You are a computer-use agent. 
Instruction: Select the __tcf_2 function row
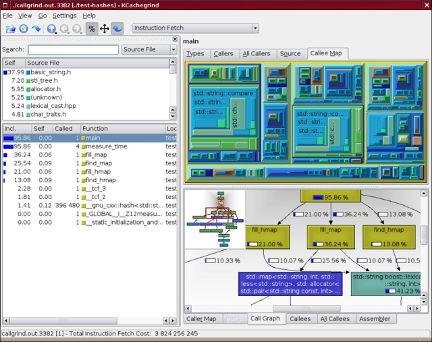90,197
